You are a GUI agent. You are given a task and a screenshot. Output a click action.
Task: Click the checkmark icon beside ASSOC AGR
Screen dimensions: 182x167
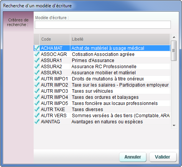pos(37,54)
